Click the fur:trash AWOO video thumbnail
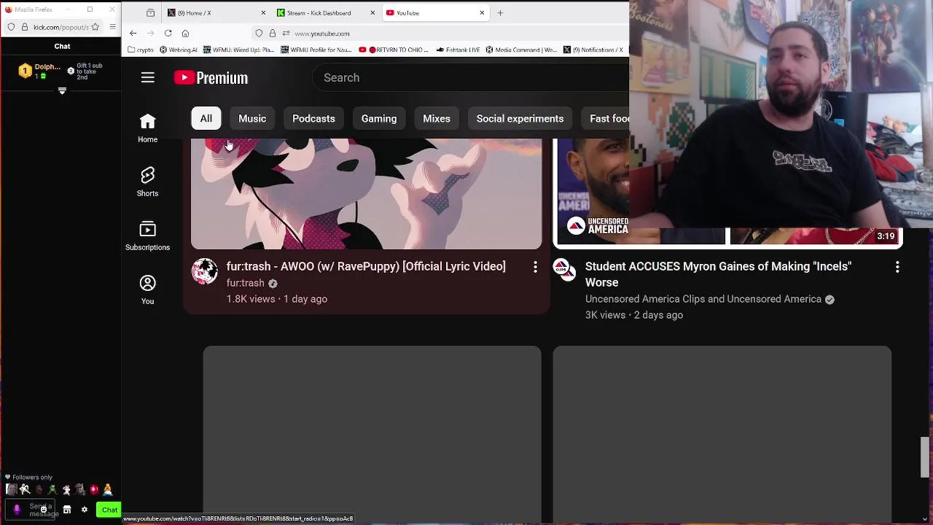The image size is (933, 525). 366,193
